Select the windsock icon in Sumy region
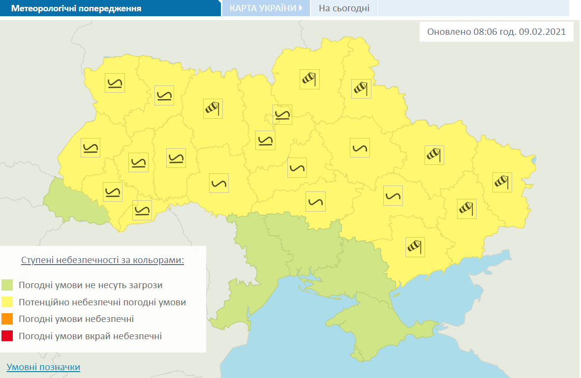 pyautogui.click(x=361, y=89)
